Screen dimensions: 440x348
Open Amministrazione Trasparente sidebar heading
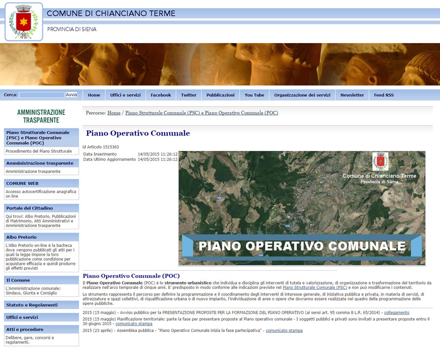click(41, 116)
